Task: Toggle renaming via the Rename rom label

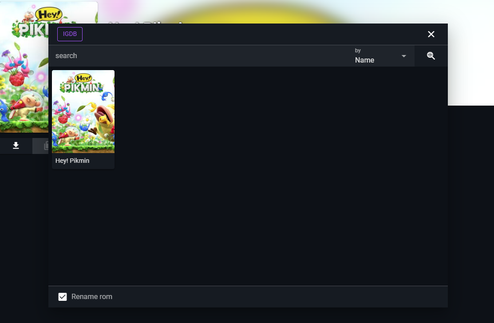Action: click(91, 297)
